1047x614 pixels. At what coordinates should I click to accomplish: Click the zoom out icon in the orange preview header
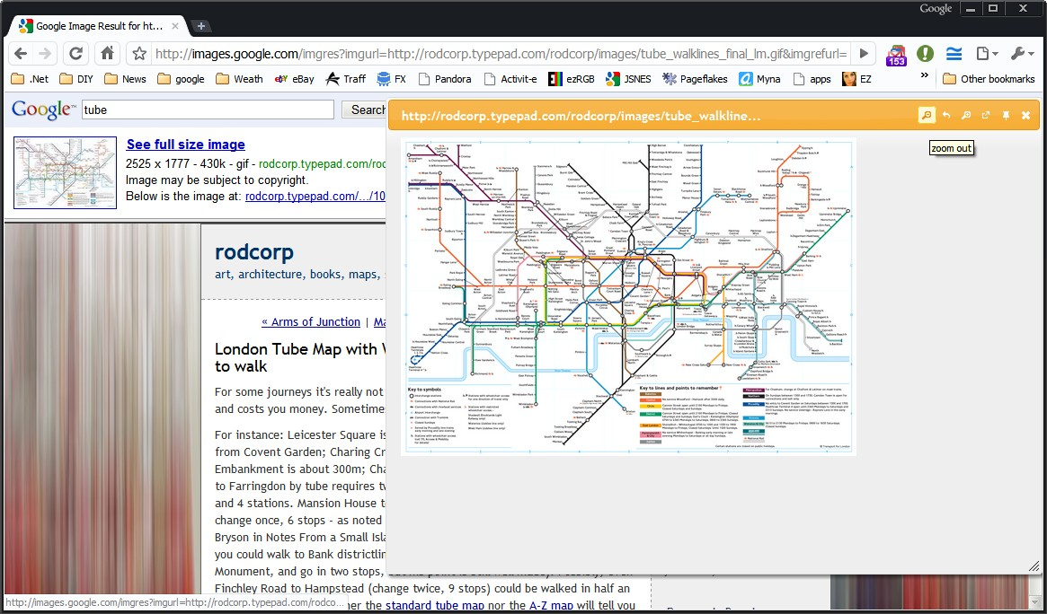tap(927, 115)
